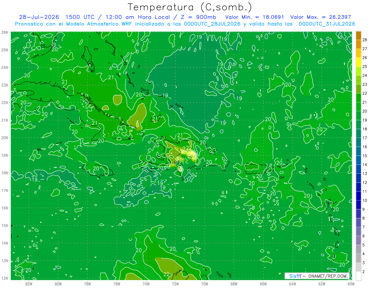Click the "16N" latitude axis label
The image size is (373, 288).
point(5,208)
